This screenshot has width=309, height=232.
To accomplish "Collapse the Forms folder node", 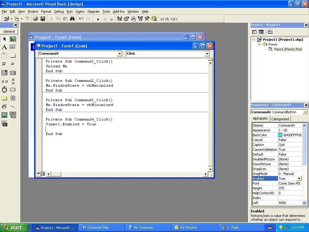I will [259, 45].
